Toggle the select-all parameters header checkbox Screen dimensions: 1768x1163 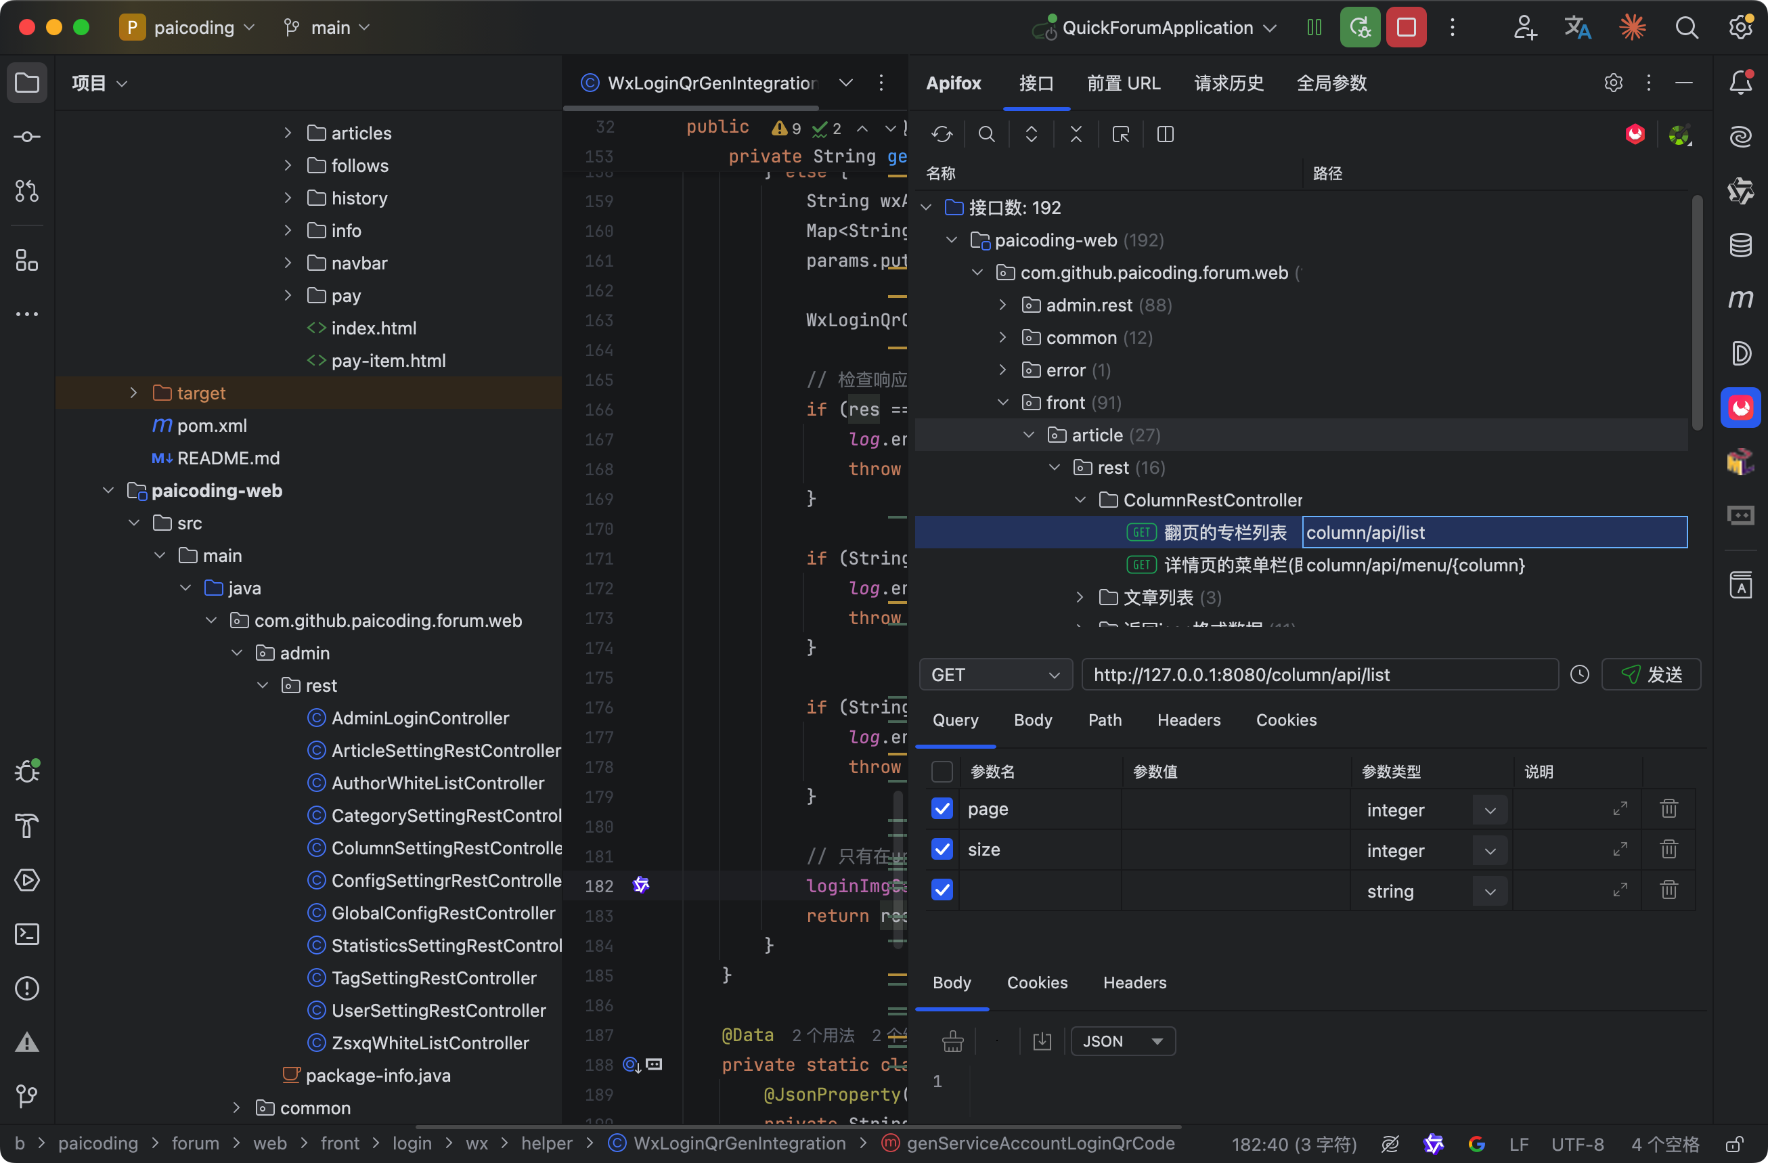942,772
